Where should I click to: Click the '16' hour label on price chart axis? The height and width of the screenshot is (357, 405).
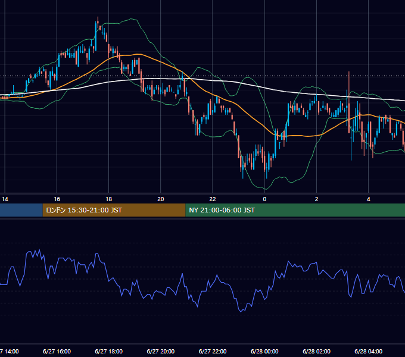(x=57, y=199)
